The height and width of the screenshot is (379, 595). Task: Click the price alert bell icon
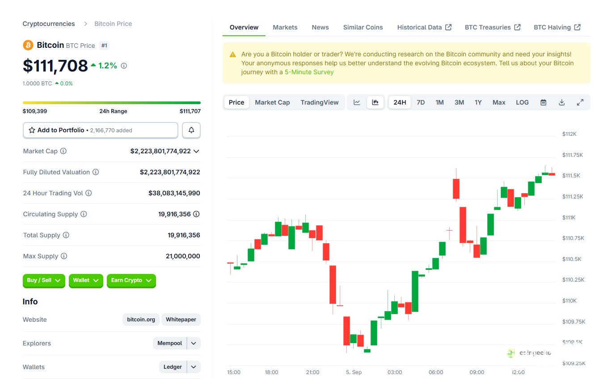tap(191, 130)
